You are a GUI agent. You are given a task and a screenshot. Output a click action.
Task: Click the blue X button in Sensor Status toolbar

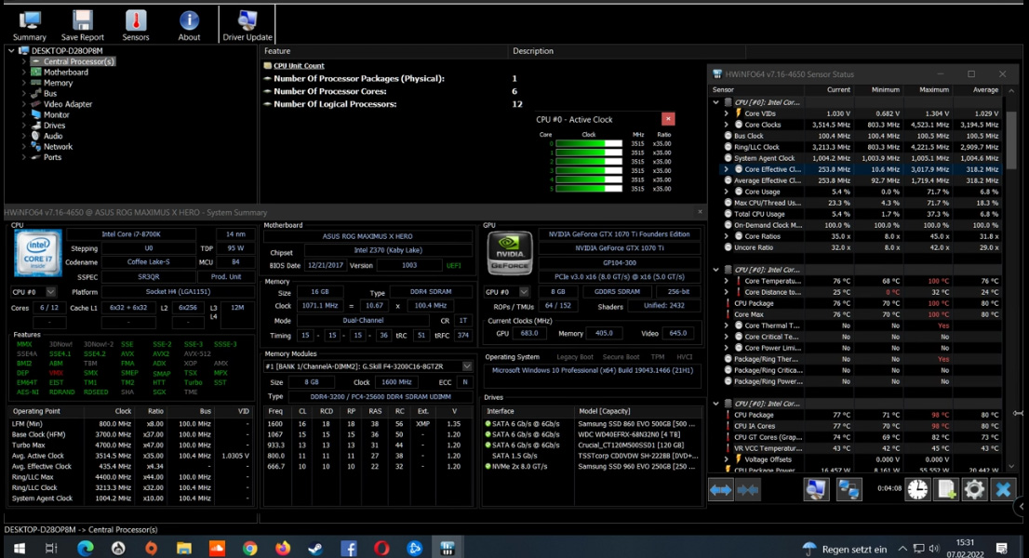pos(1003,489)
